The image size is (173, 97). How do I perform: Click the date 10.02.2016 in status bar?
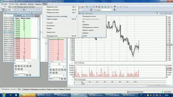click(167, 92)
